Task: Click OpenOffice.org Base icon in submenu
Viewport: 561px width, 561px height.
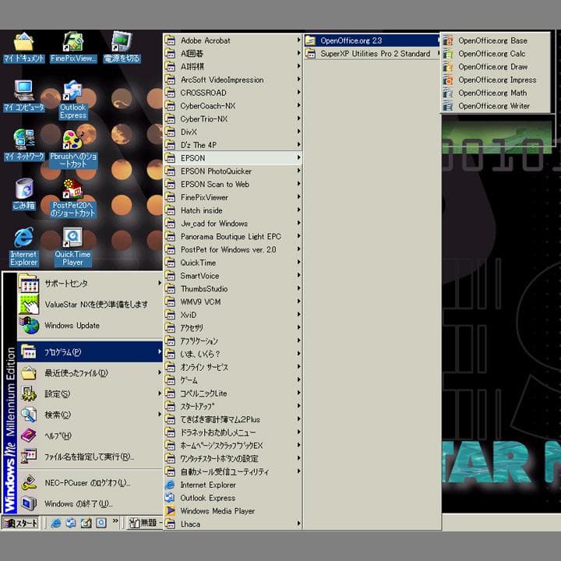Action: pos(447,41)
